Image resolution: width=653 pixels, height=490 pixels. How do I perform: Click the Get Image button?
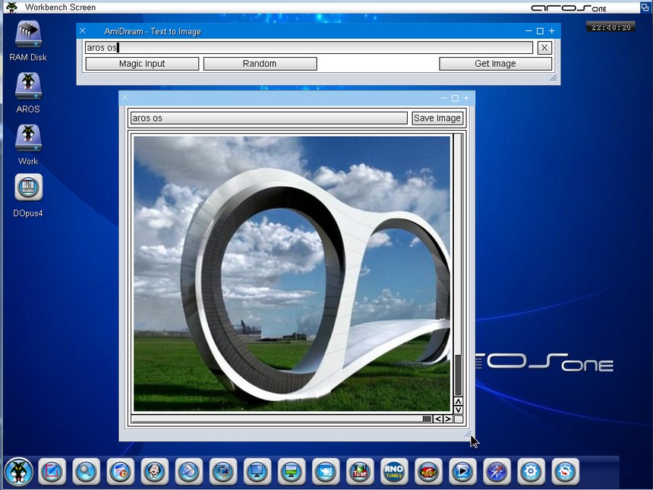pyautogui.click(x=495, y=64)
